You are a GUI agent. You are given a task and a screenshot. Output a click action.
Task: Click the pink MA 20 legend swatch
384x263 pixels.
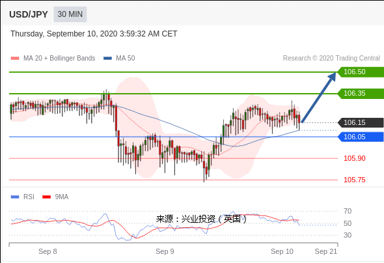coord(15,59)
